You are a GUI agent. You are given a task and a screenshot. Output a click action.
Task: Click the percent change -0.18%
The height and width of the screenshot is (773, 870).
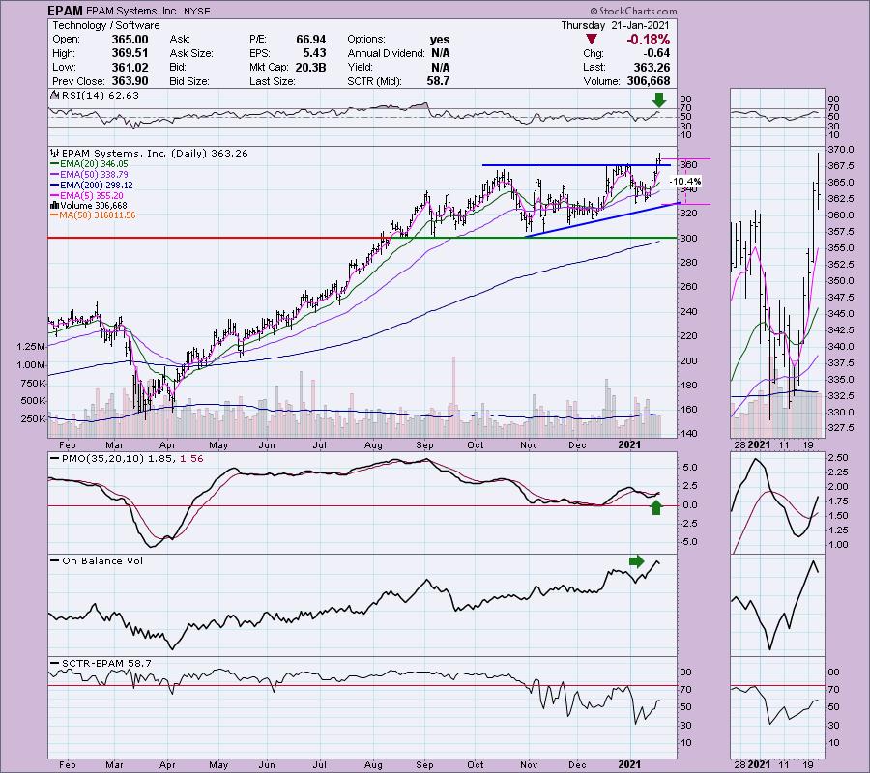point(648,40)
